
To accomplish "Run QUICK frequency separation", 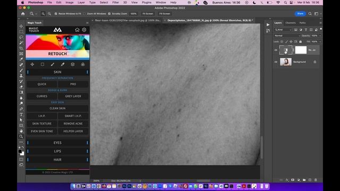I will coord(42,84).
